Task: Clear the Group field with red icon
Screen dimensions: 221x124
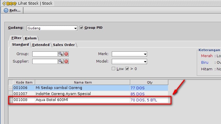Action: pyautogui.click(x=66, y=54)
